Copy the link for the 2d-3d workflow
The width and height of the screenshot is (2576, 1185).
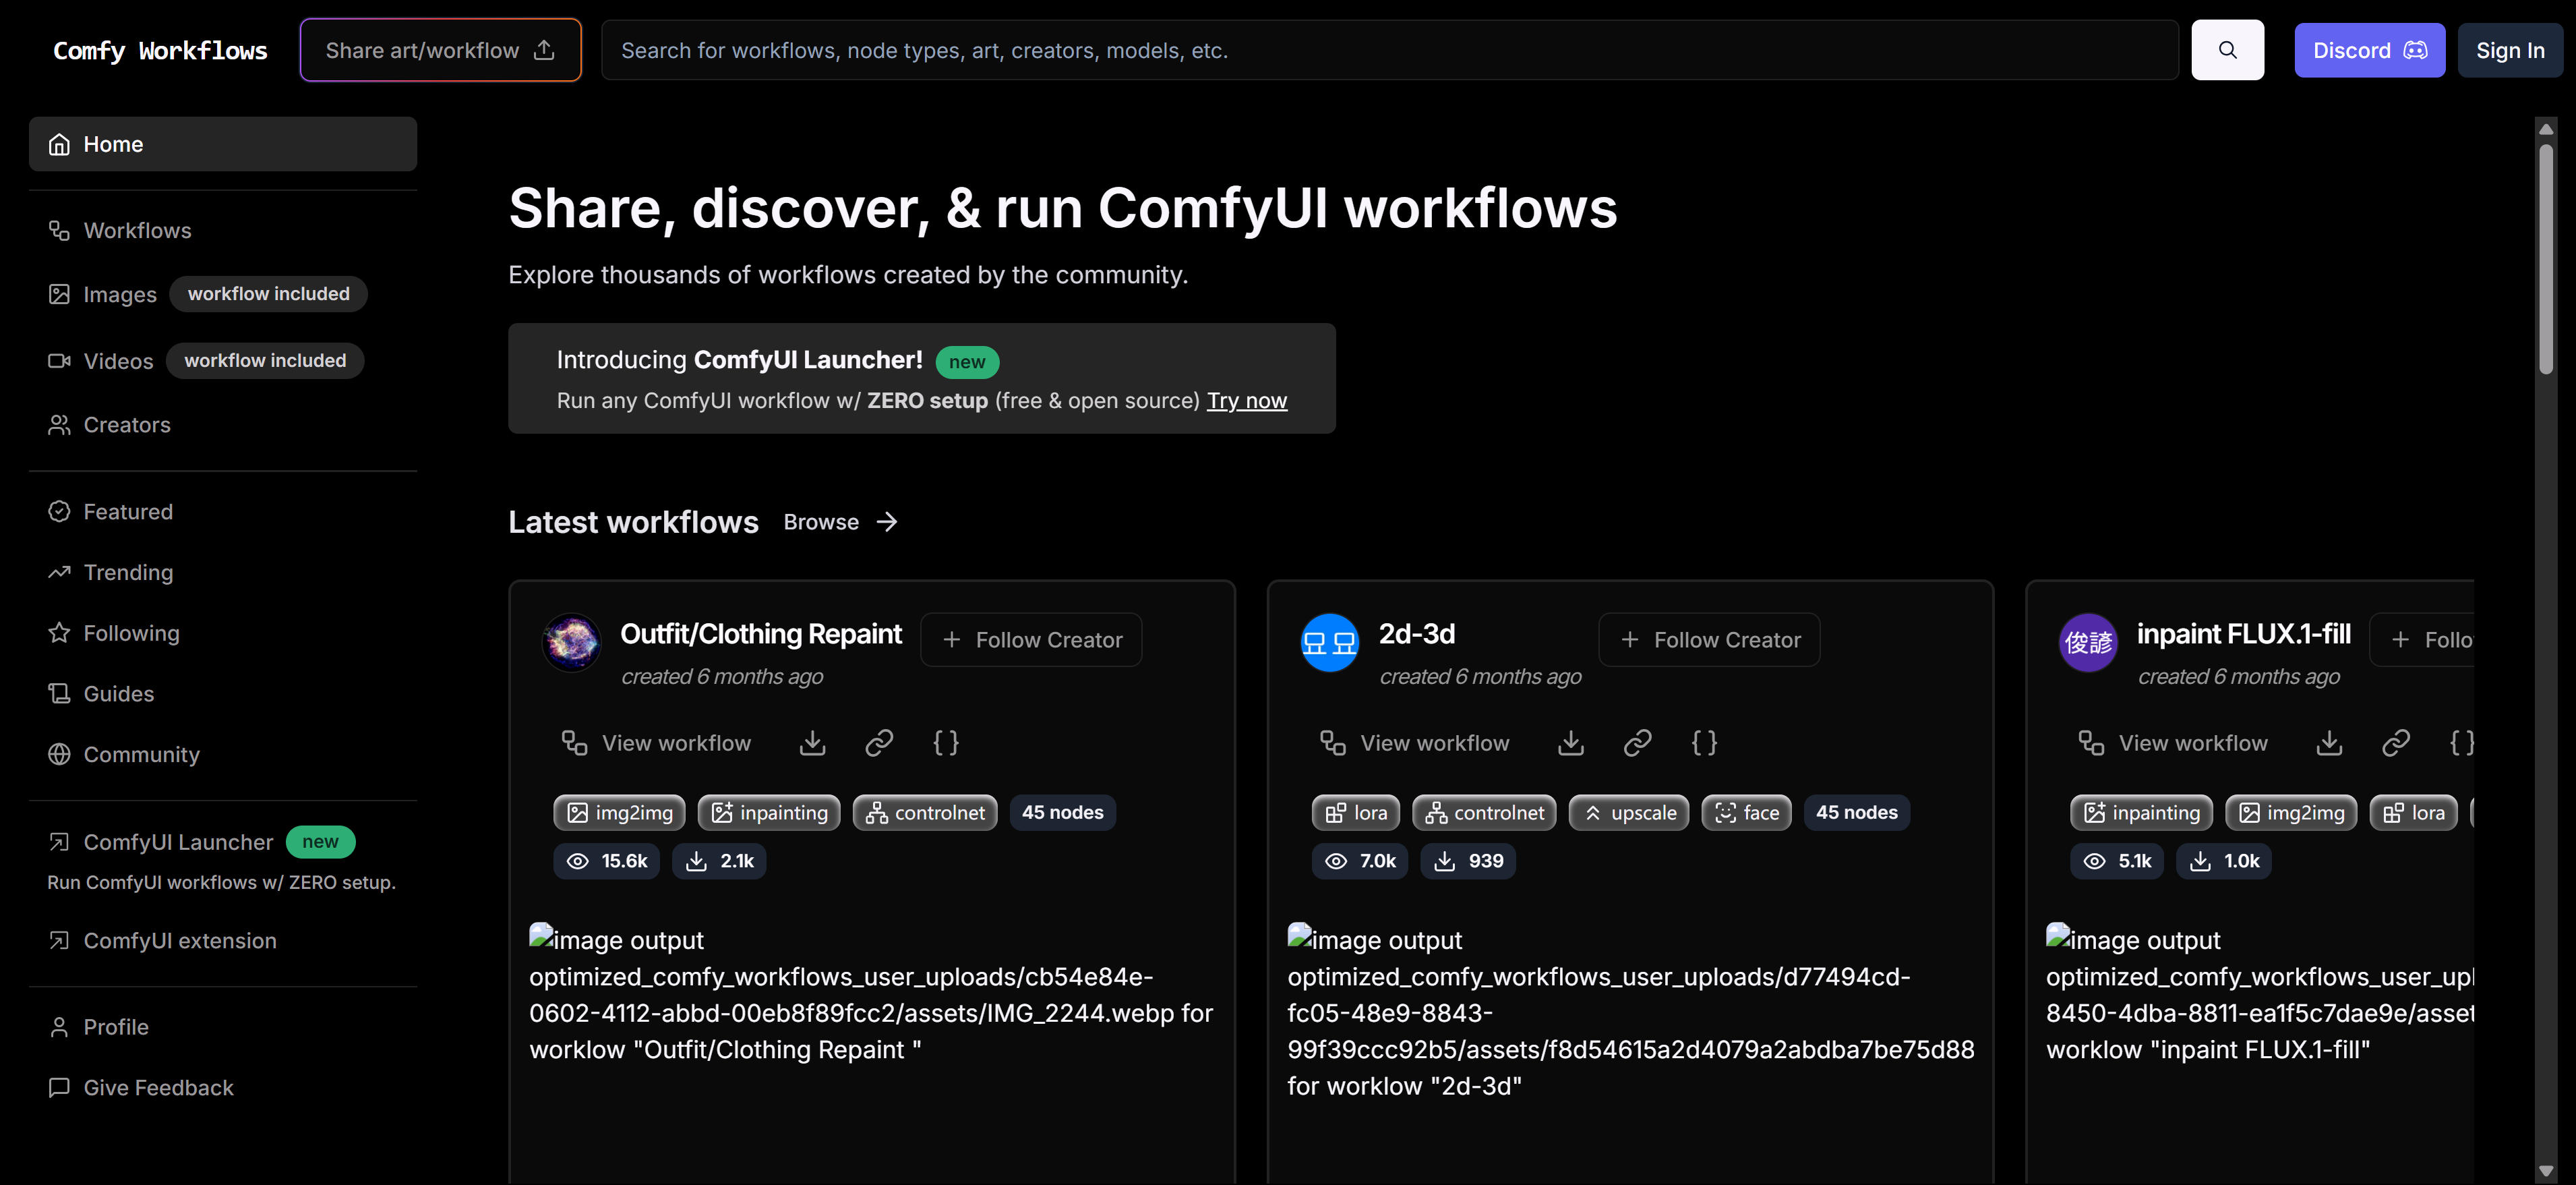coord(1637,742)
